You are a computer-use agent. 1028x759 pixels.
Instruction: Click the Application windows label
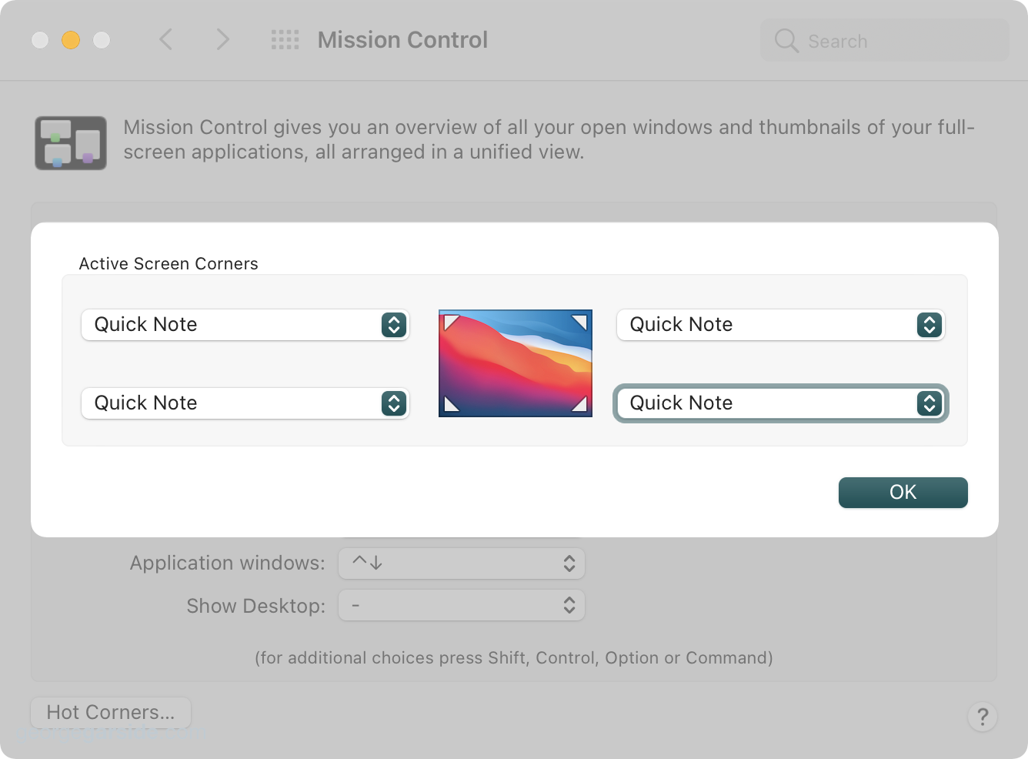pyautogui.click(x=228, y=563)
